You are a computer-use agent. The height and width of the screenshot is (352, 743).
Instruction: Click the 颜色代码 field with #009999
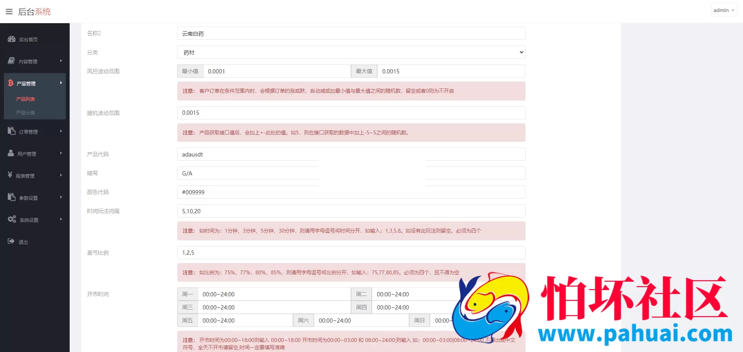coord(351,192)
